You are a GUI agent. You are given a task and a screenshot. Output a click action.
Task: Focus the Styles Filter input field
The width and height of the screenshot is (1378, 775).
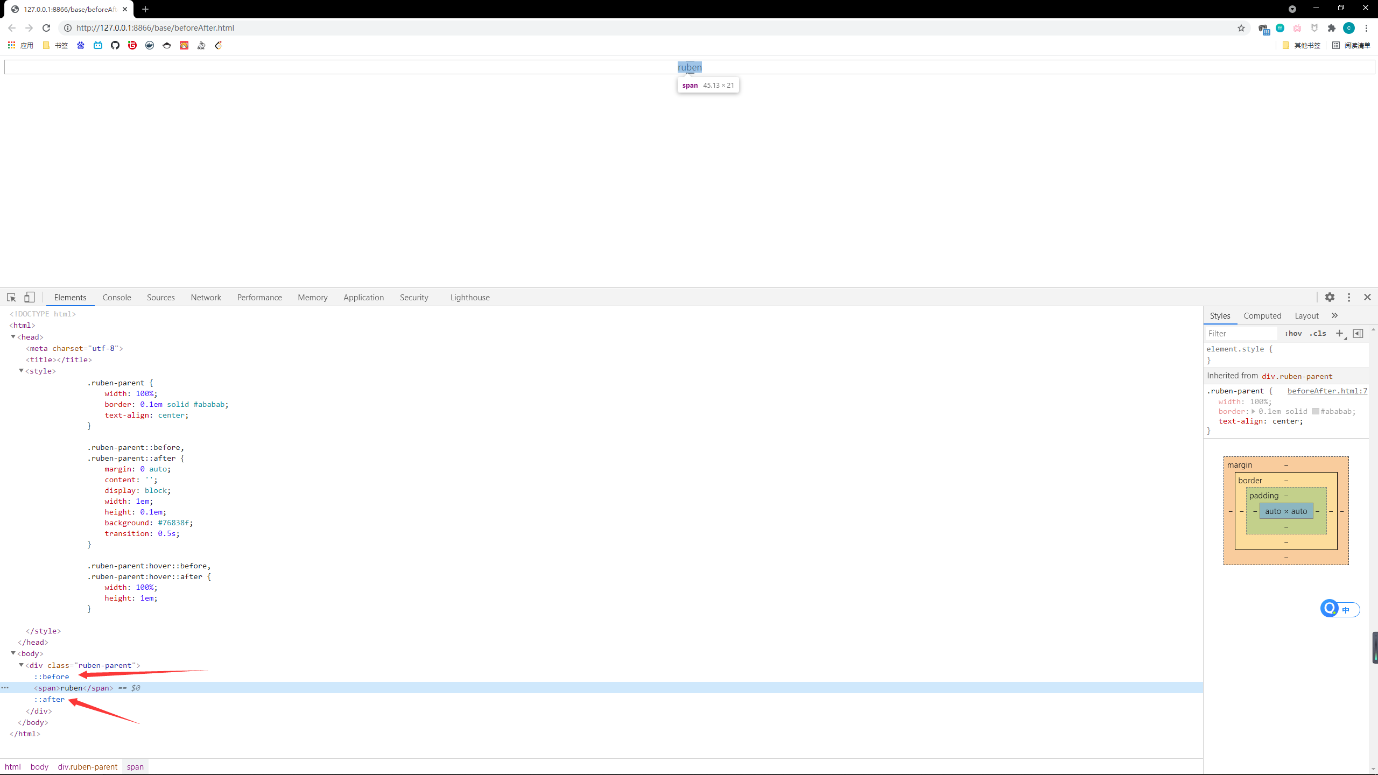tap(1241, 333)
